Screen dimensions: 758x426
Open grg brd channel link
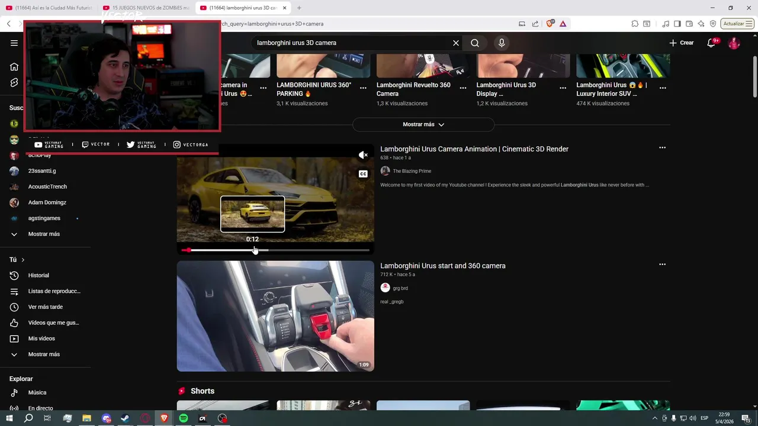pyautogui.click(x=400, y=288)
